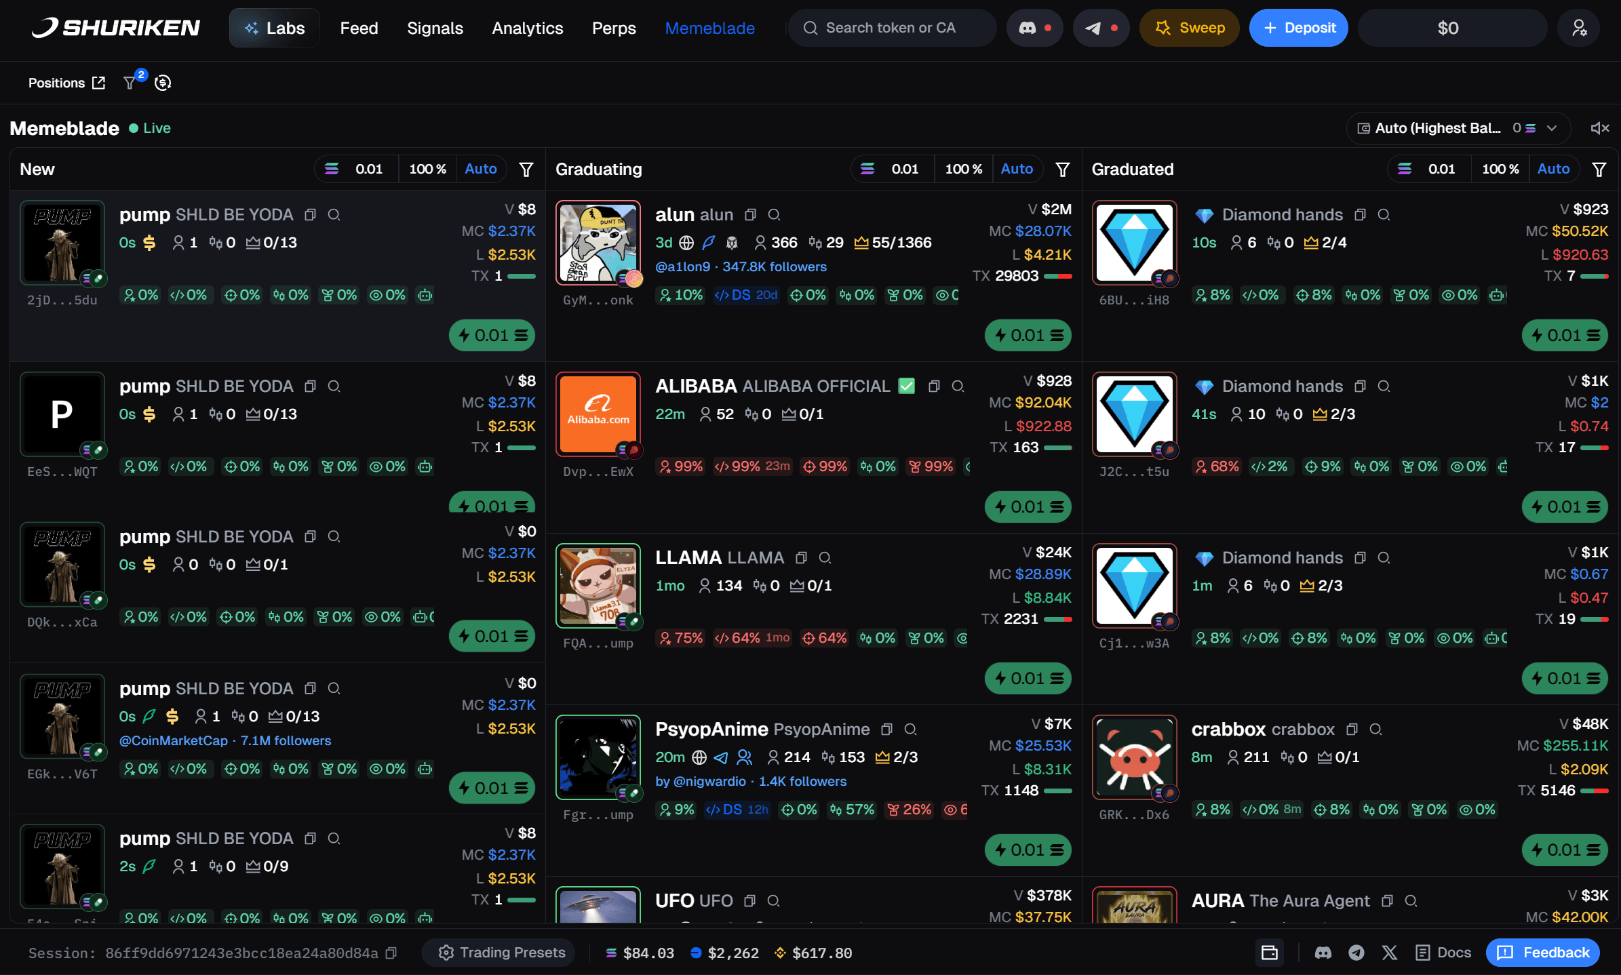Open the crabbox token thumbnail
The width and height of the screenshot is (1621, 975).
pyautogui.click(x=1135, y=757)
